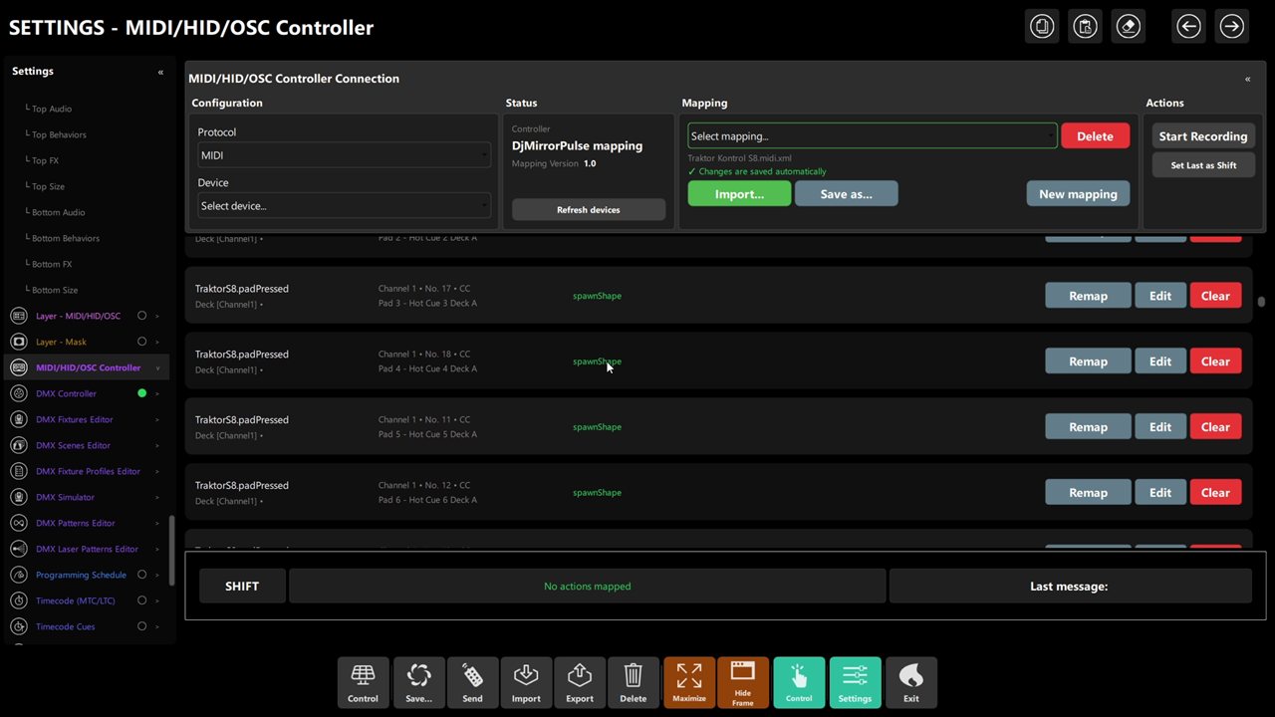Go back with the left arrow icon

point(1188,27)
